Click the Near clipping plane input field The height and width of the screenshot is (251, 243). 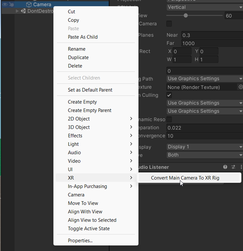211,35
